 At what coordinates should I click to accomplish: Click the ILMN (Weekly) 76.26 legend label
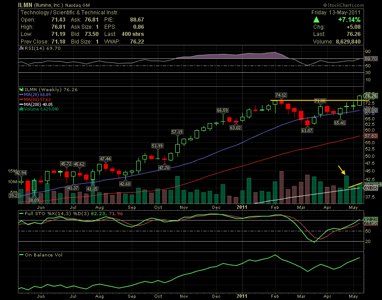(51, 90)
